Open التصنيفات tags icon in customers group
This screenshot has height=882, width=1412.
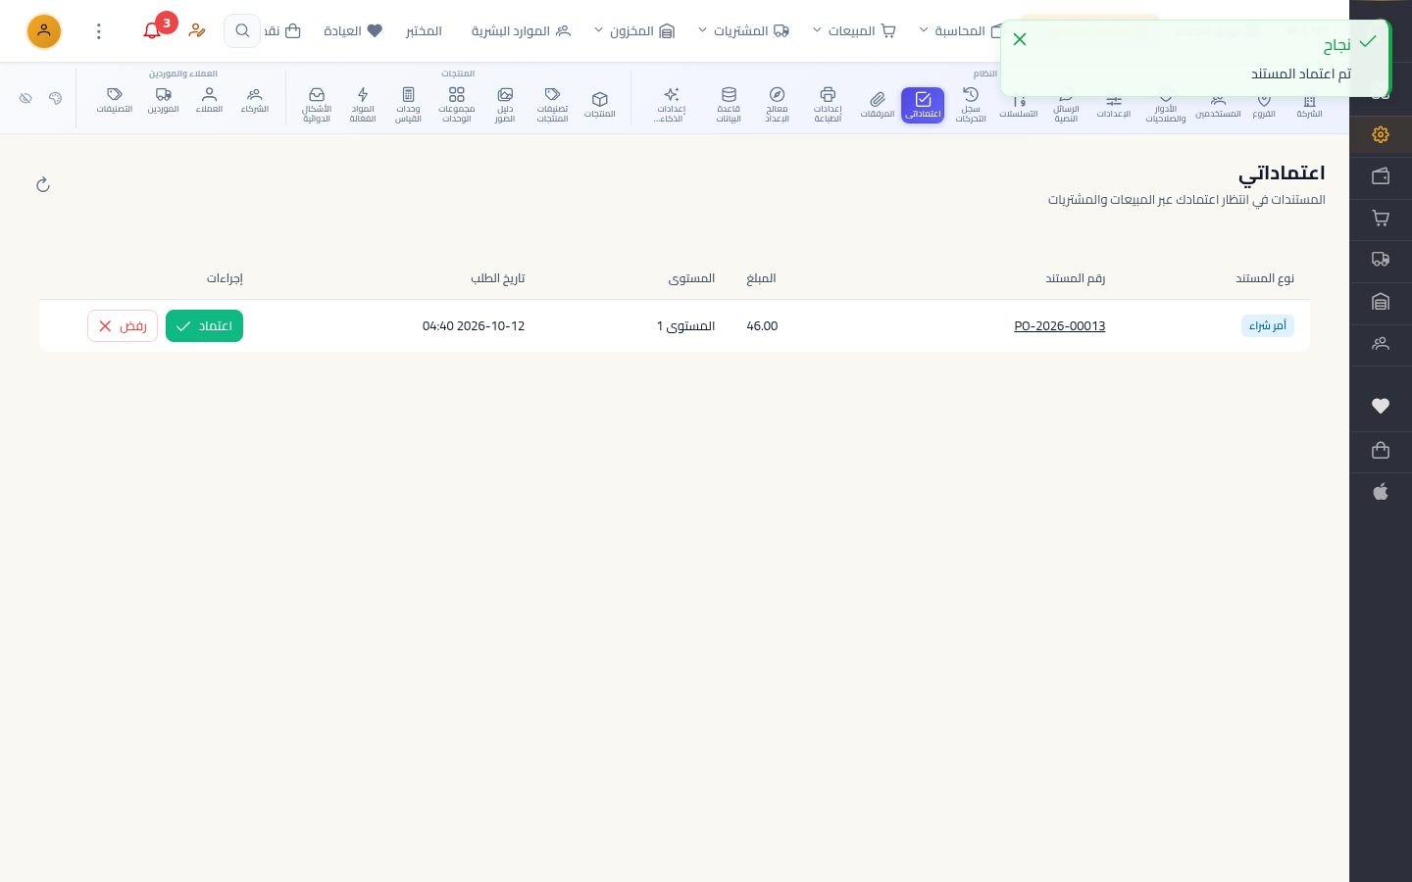[x=115, y=100]
